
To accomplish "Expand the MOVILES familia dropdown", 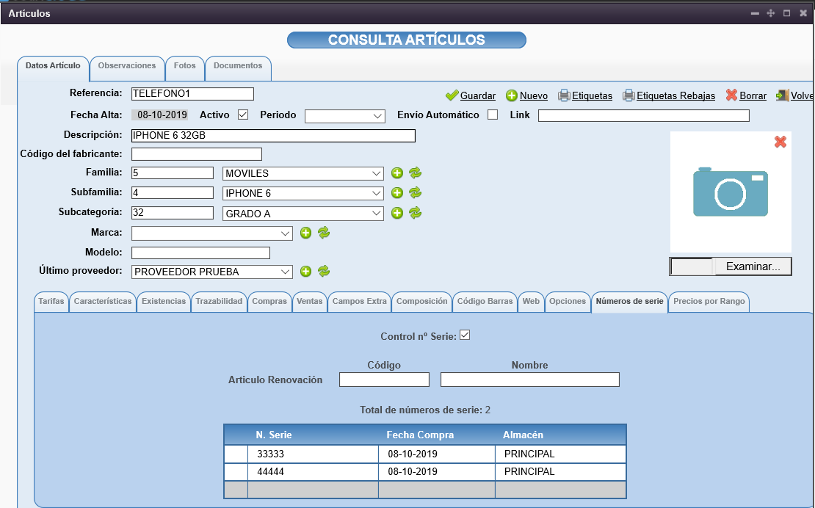I will pyautogui.click(x=303, y=173).
